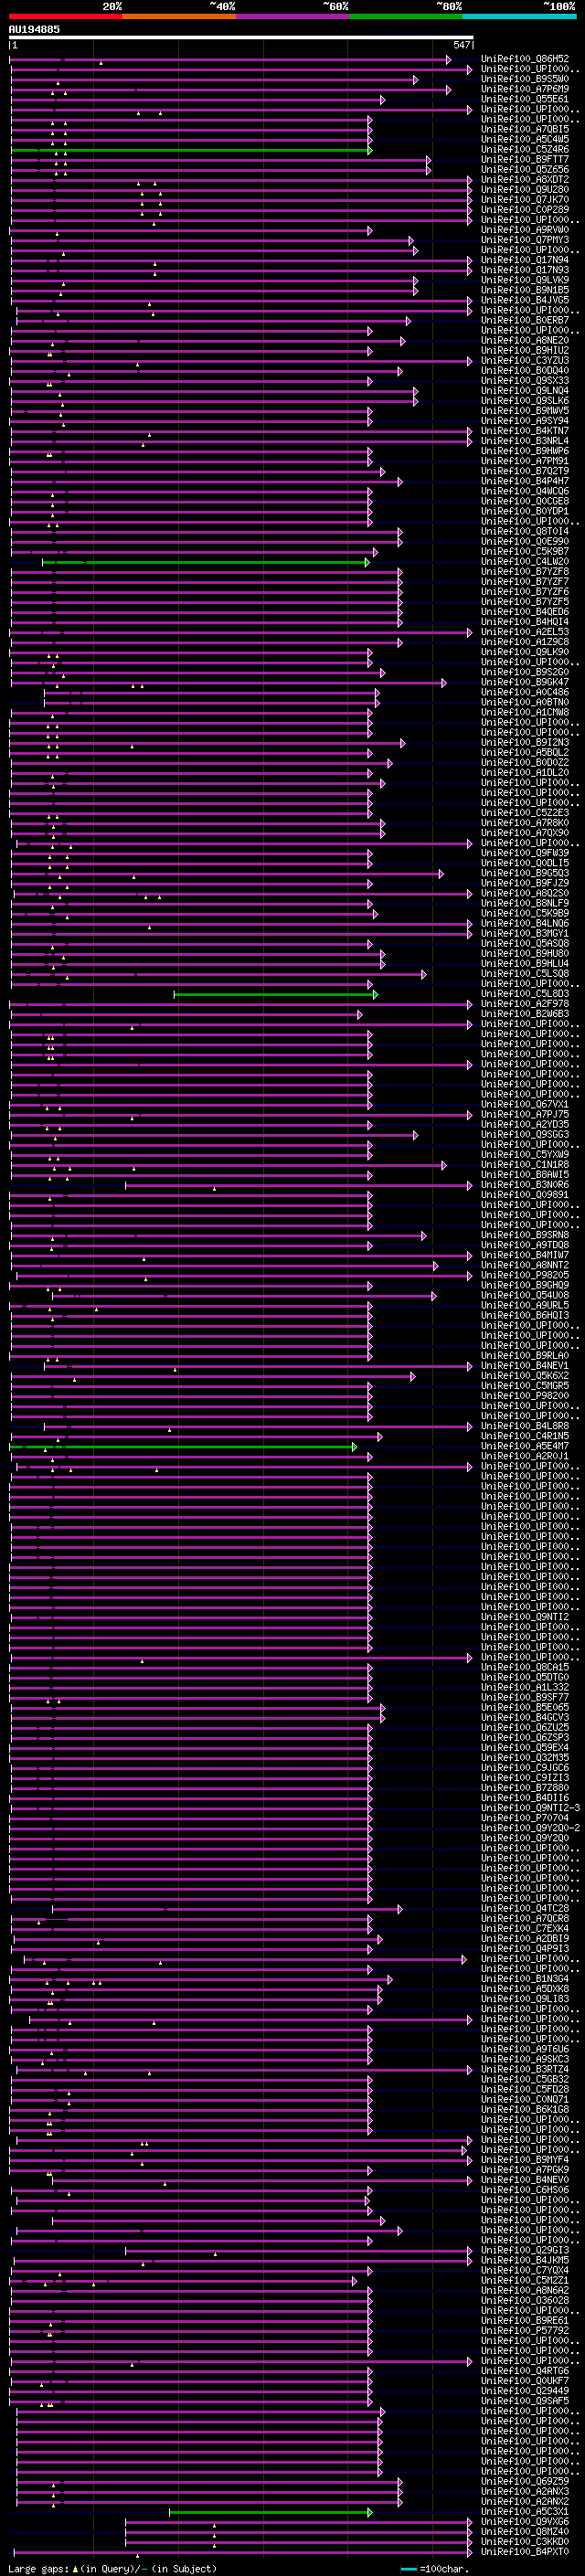Screen dimensions: 585x2576
Task: Open hit UniRef100_Q7PMY3
Action: click(525, 240)
